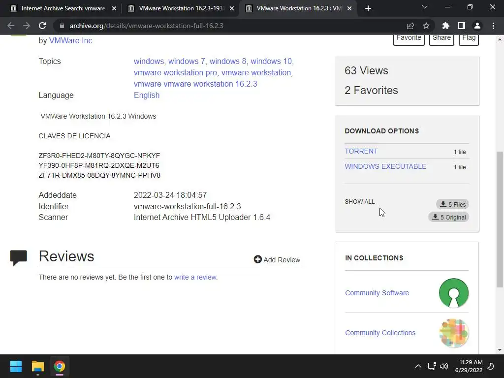This screenshot has height=378, width=504.
Task: Switch to Internet Archive Search tab
Action: click(63, 8)
